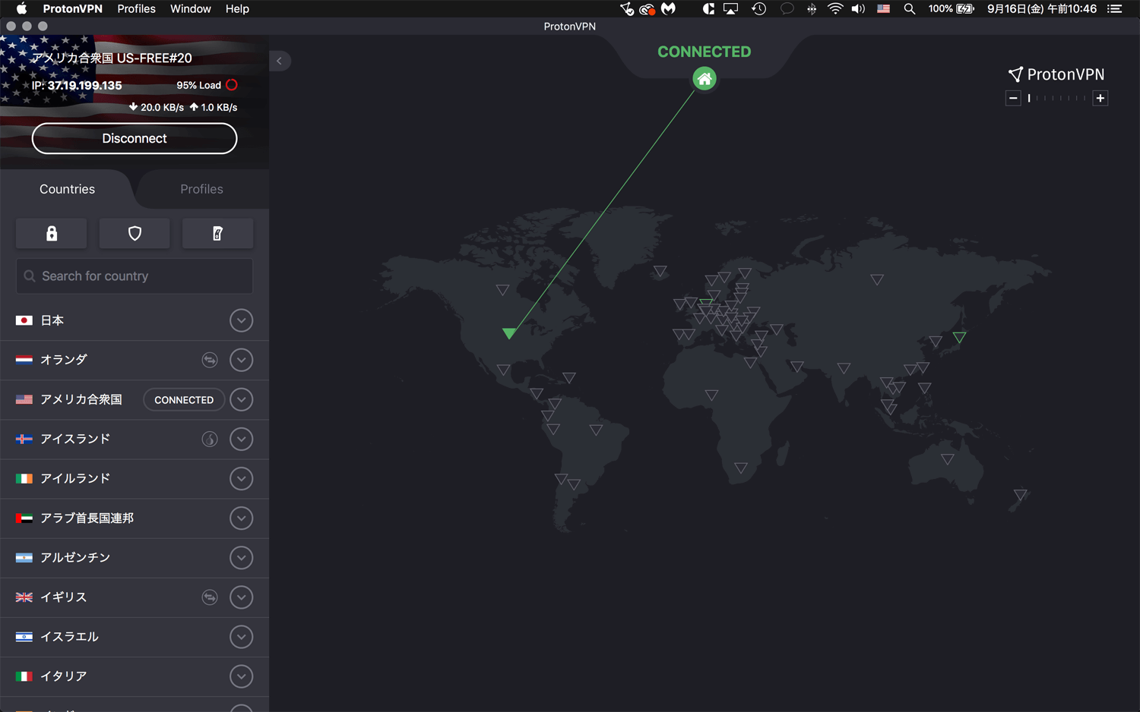
Task: Click the volume icon in menu bar
Action: pyautogui.click(x=858, y=9)
